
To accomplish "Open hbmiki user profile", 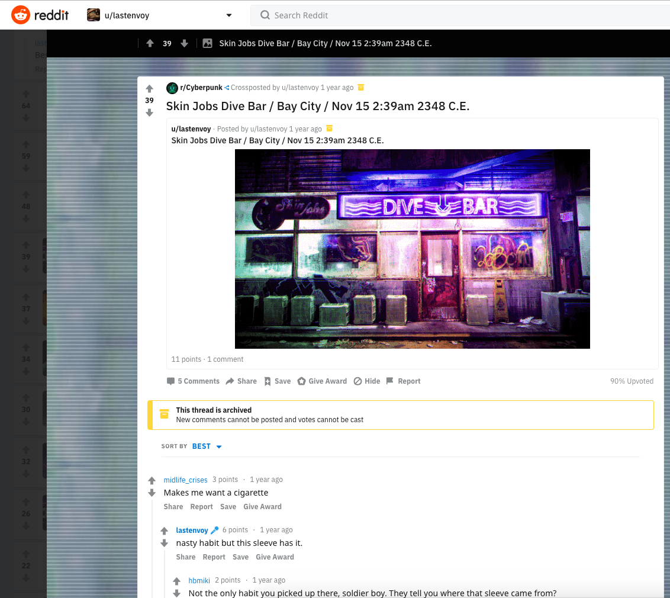I will point(199,580).
